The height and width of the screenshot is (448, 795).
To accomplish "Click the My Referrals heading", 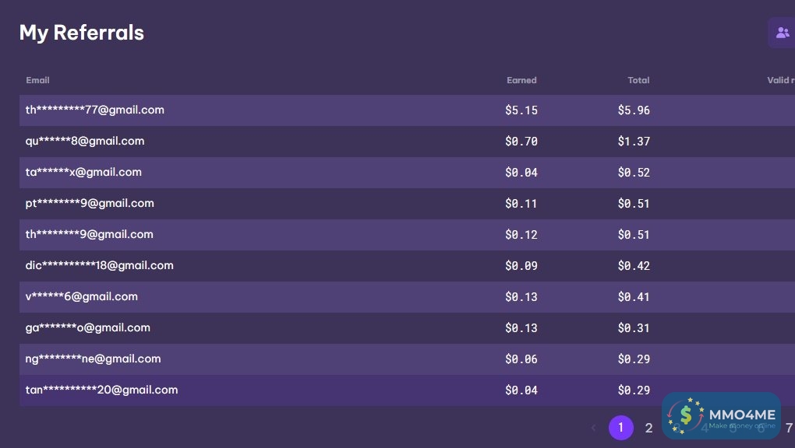I will (82, 33).
